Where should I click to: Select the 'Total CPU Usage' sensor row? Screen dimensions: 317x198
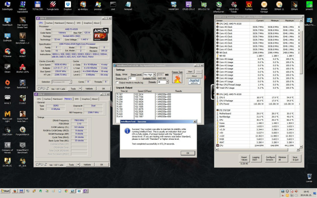click(x=257, y=88)
